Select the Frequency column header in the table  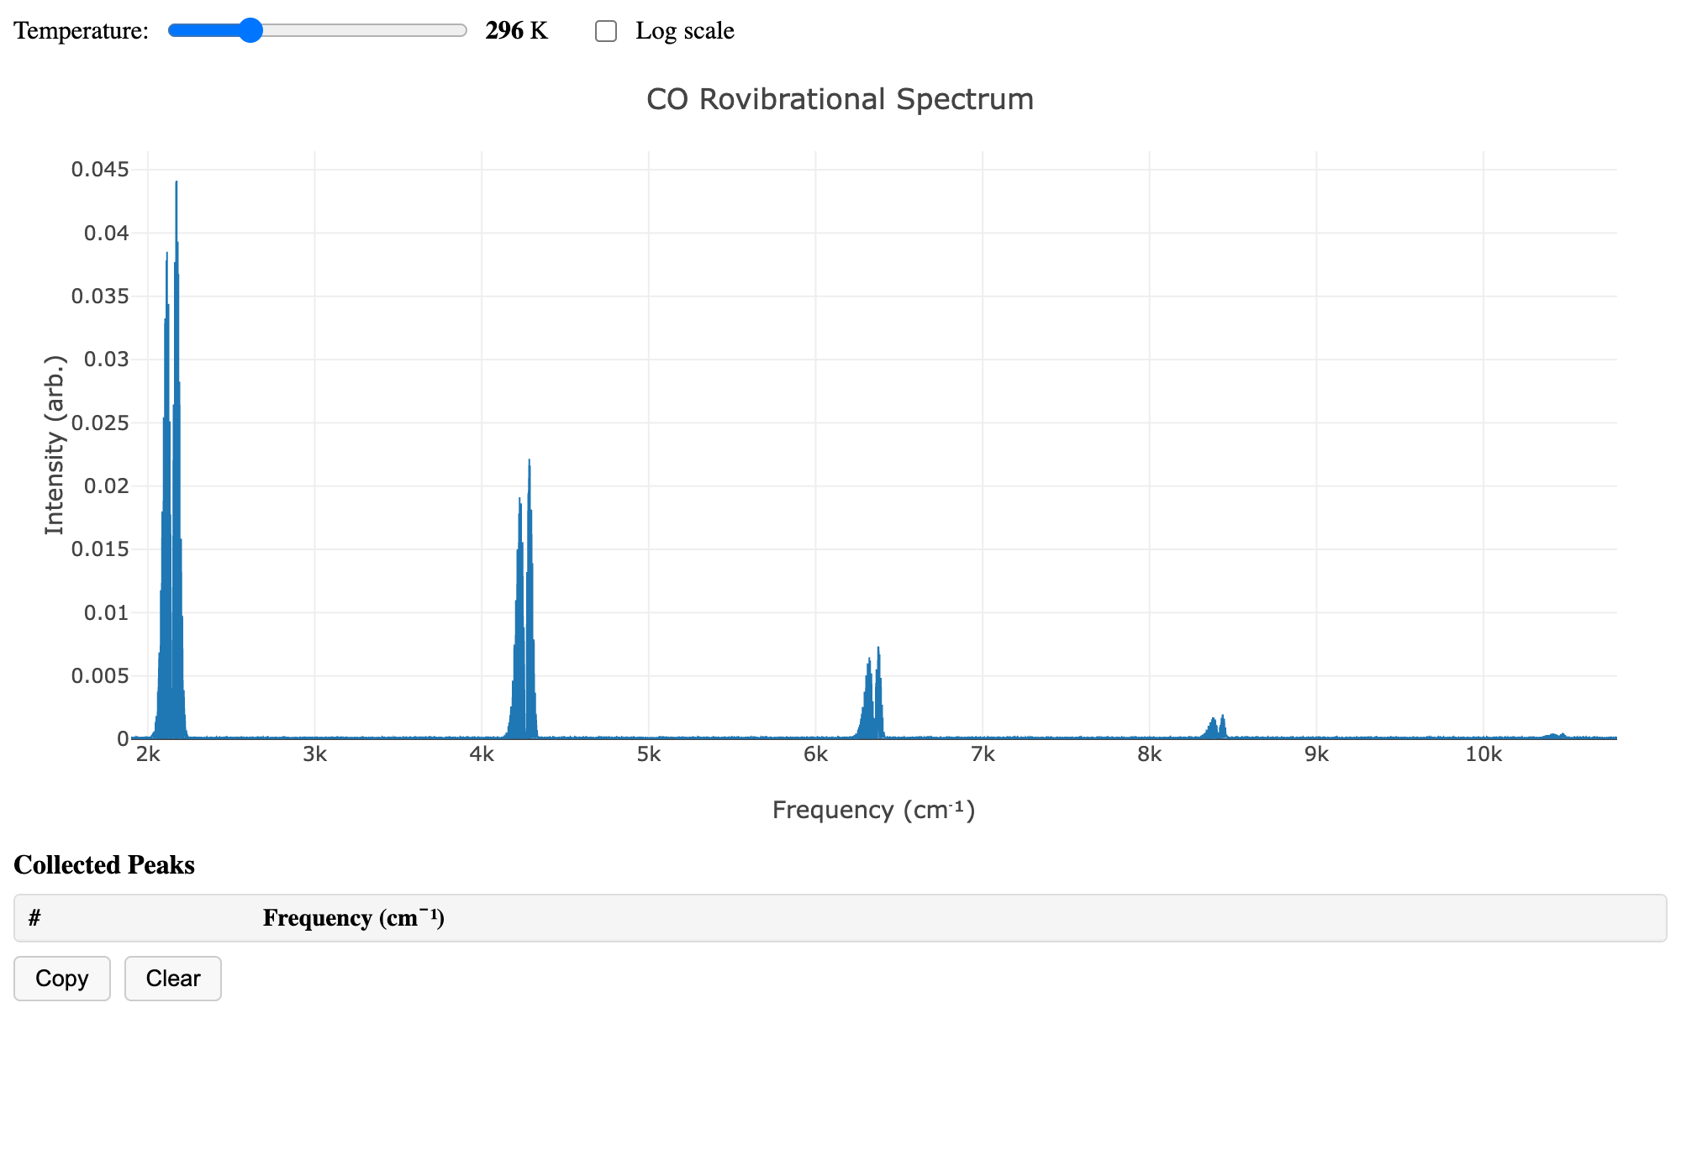click(x=353, y=918)
